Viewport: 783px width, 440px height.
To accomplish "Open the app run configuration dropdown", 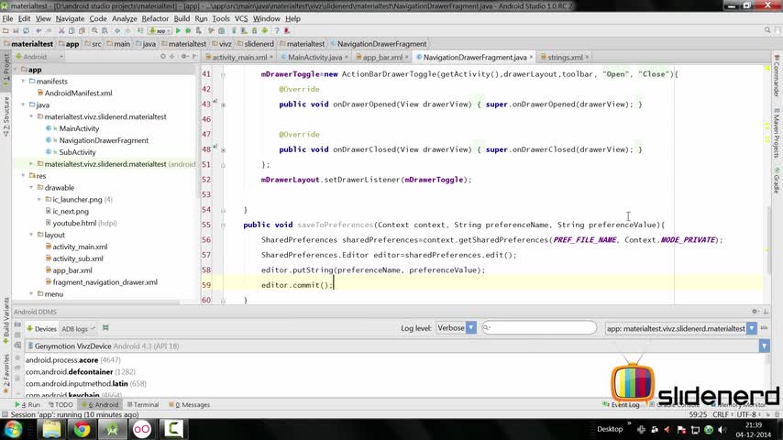I will point(160,30).
